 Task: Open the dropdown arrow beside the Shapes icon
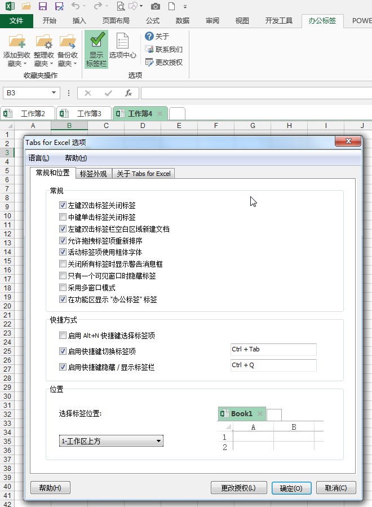[141, 6]
